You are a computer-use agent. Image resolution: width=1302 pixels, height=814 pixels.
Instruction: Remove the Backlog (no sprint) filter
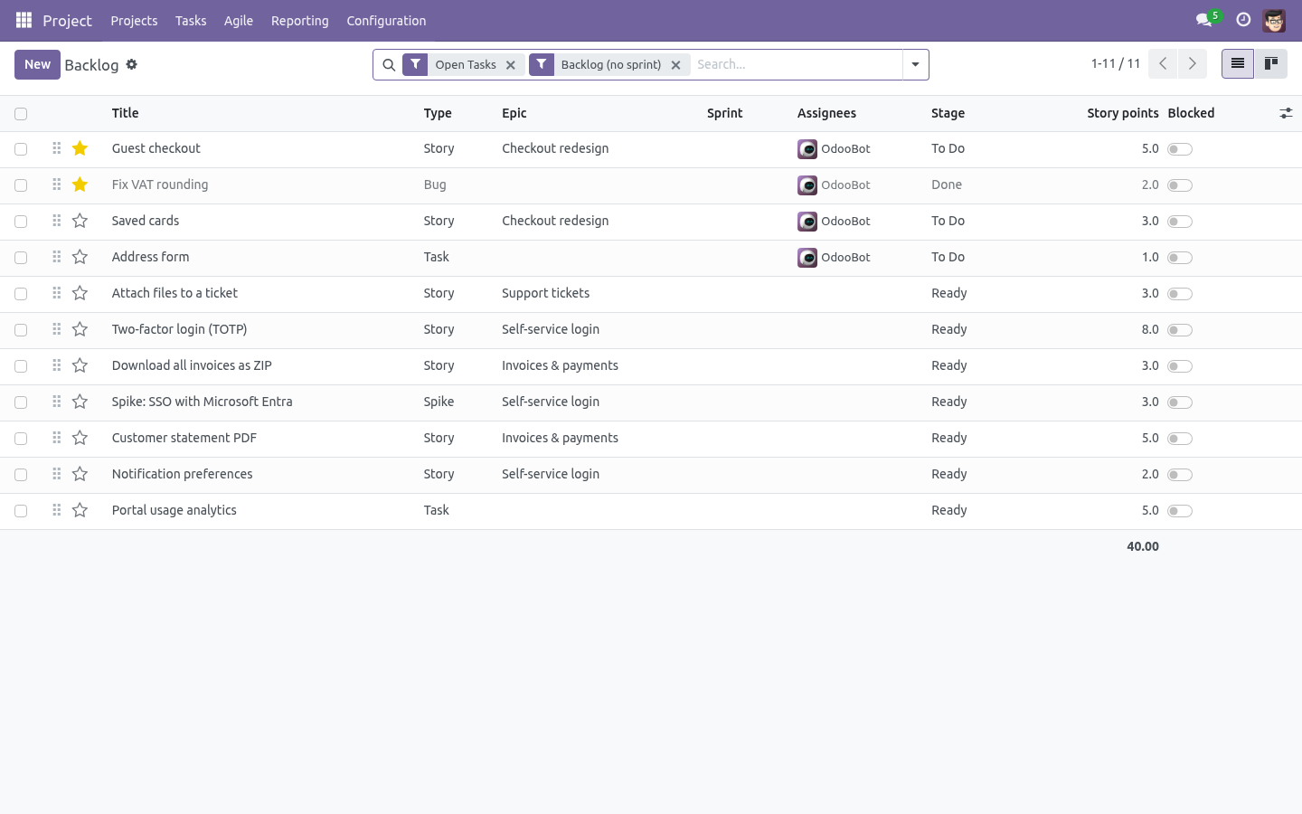coord(675,65)
